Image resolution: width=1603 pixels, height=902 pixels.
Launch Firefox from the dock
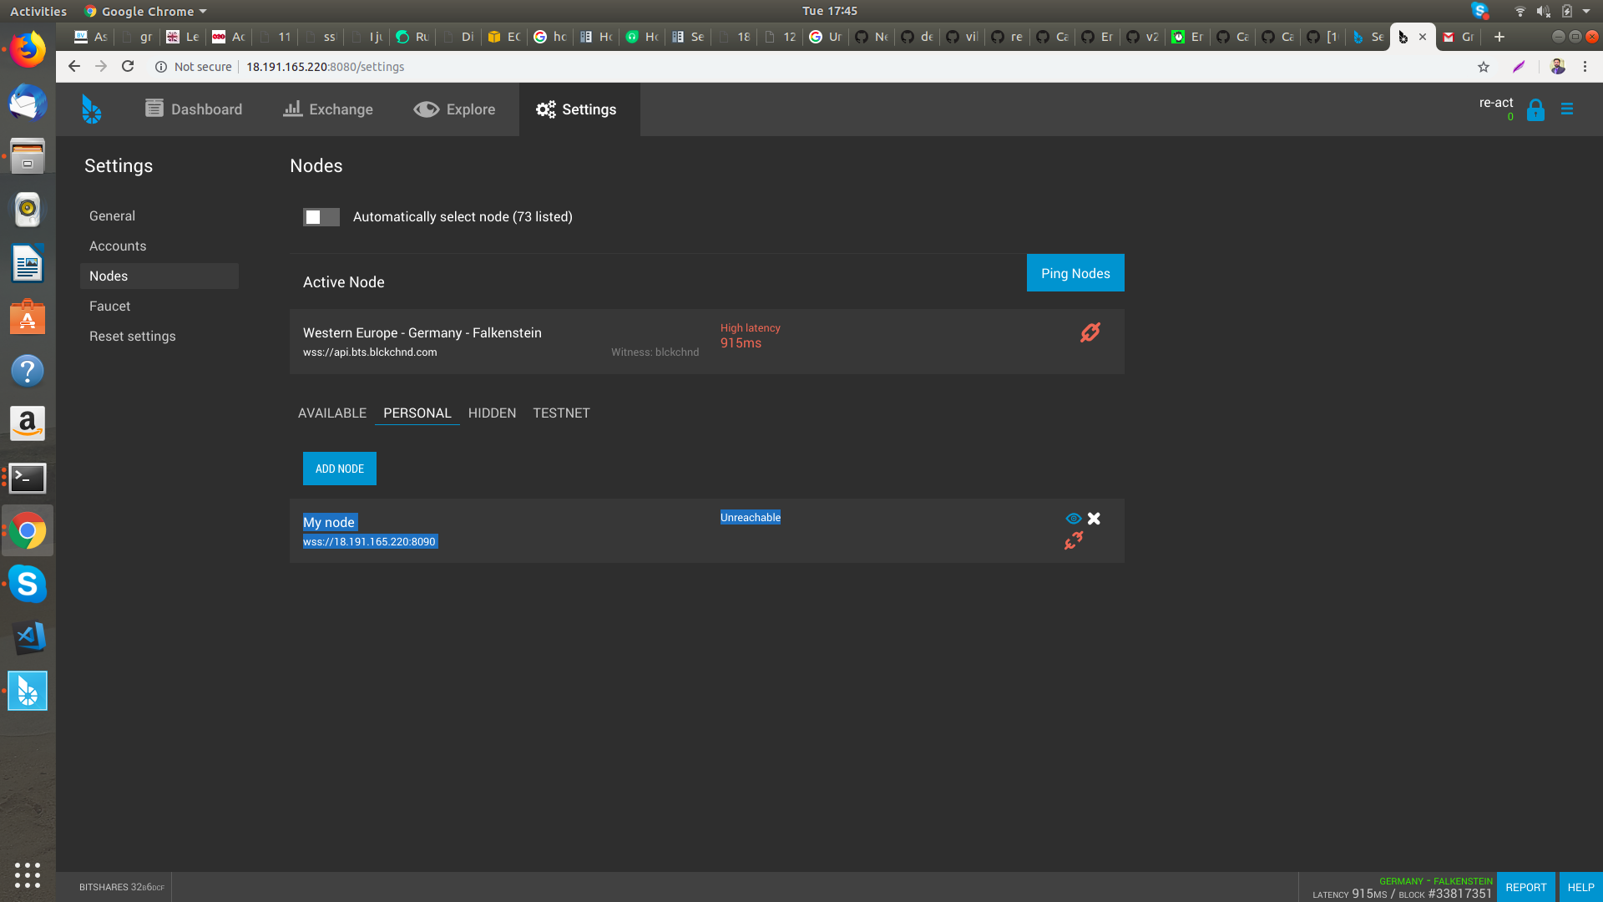(x=28, y=50)
